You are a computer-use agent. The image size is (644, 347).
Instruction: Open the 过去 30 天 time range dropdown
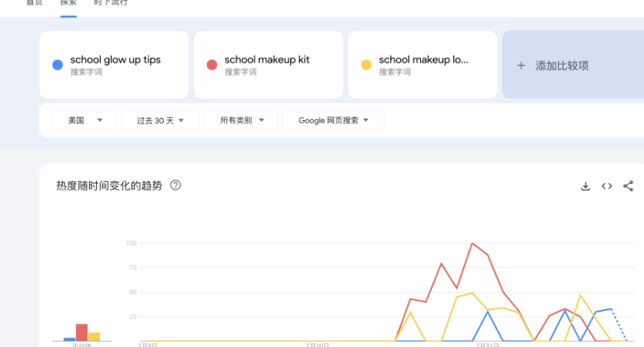click(x=160, y=120)
